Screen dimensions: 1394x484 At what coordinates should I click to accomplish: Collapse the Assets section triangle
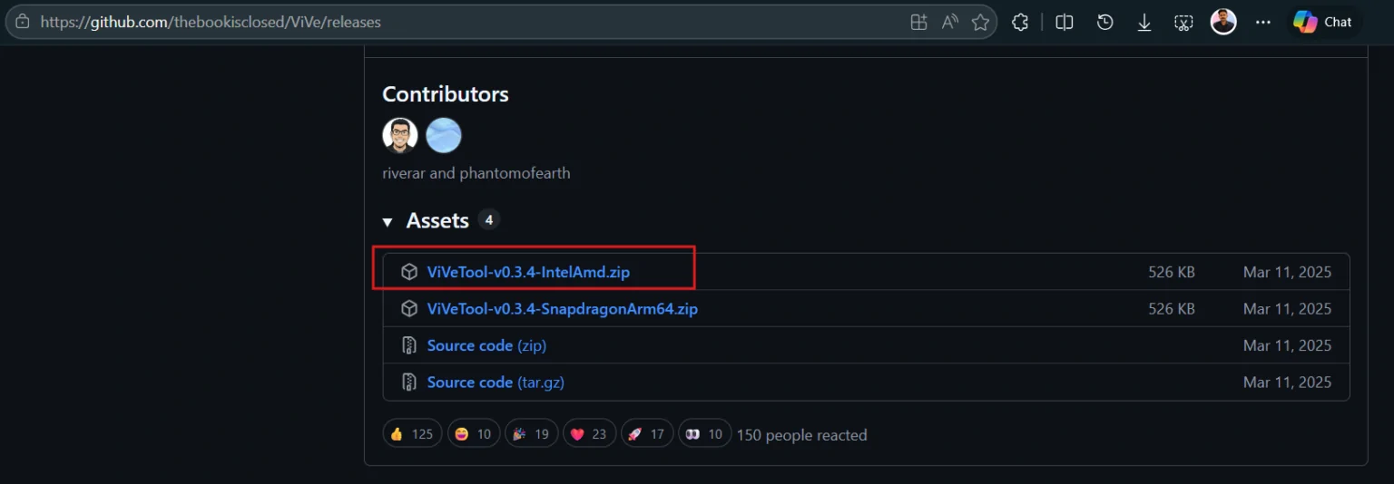point(388,222)
